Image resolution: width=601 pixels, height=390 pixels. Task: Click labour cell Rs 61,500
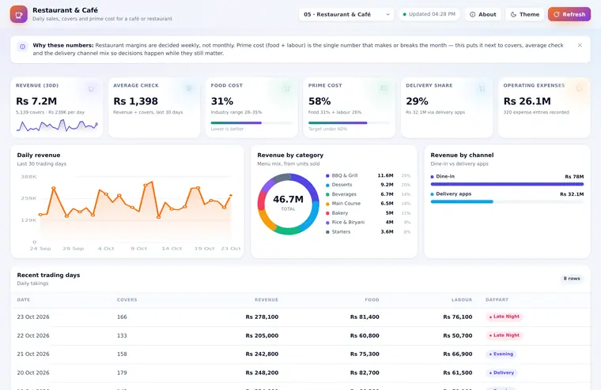[458, 373]
